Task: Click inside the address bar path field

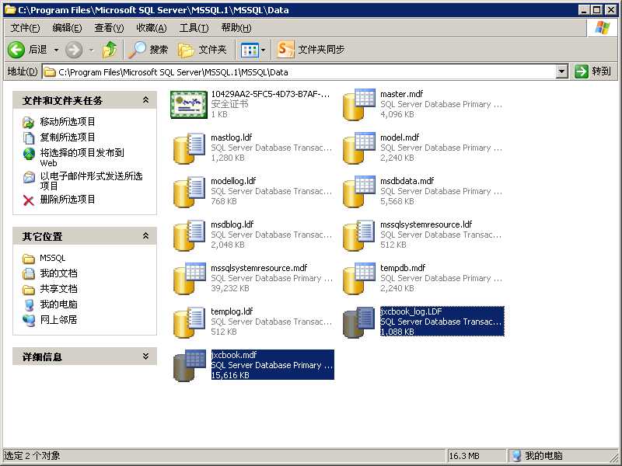Action: tap(299, 72)
